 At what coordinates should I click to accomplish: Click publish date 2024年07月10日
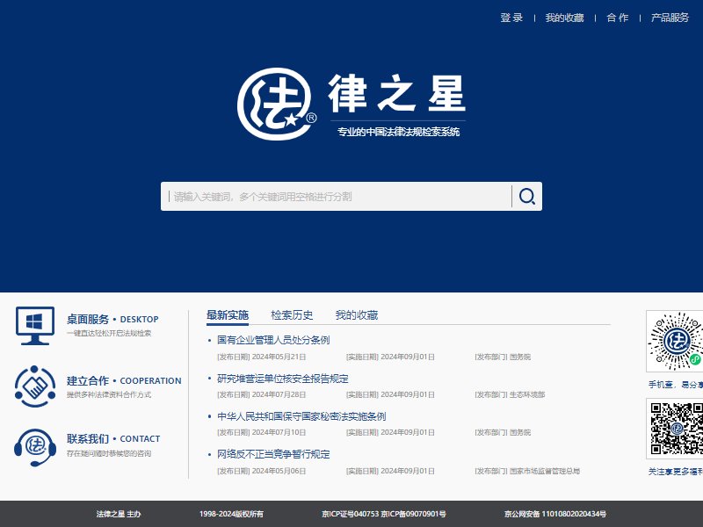tap(279, 432)
